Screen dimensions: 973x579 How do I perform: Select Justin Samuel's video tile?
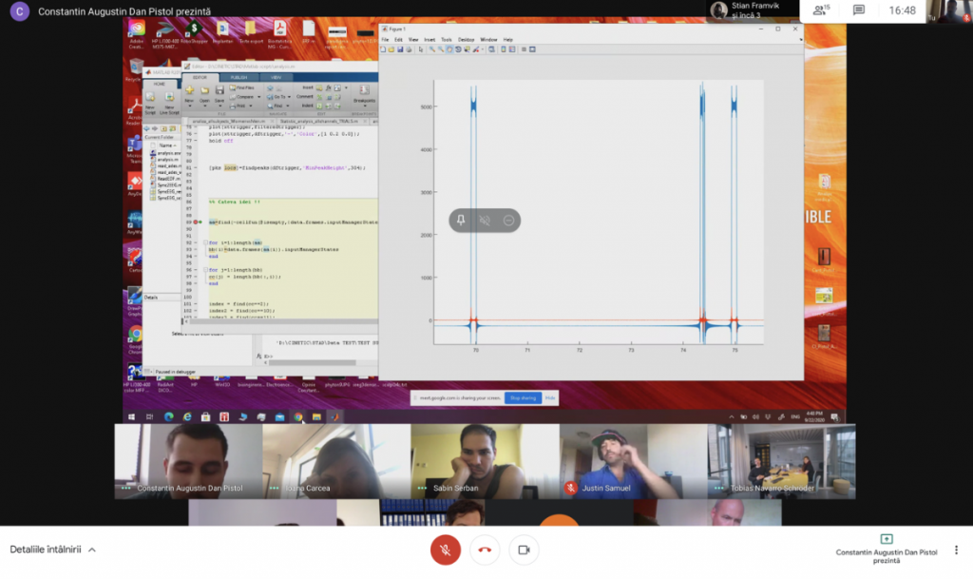[x=633, y=461]
